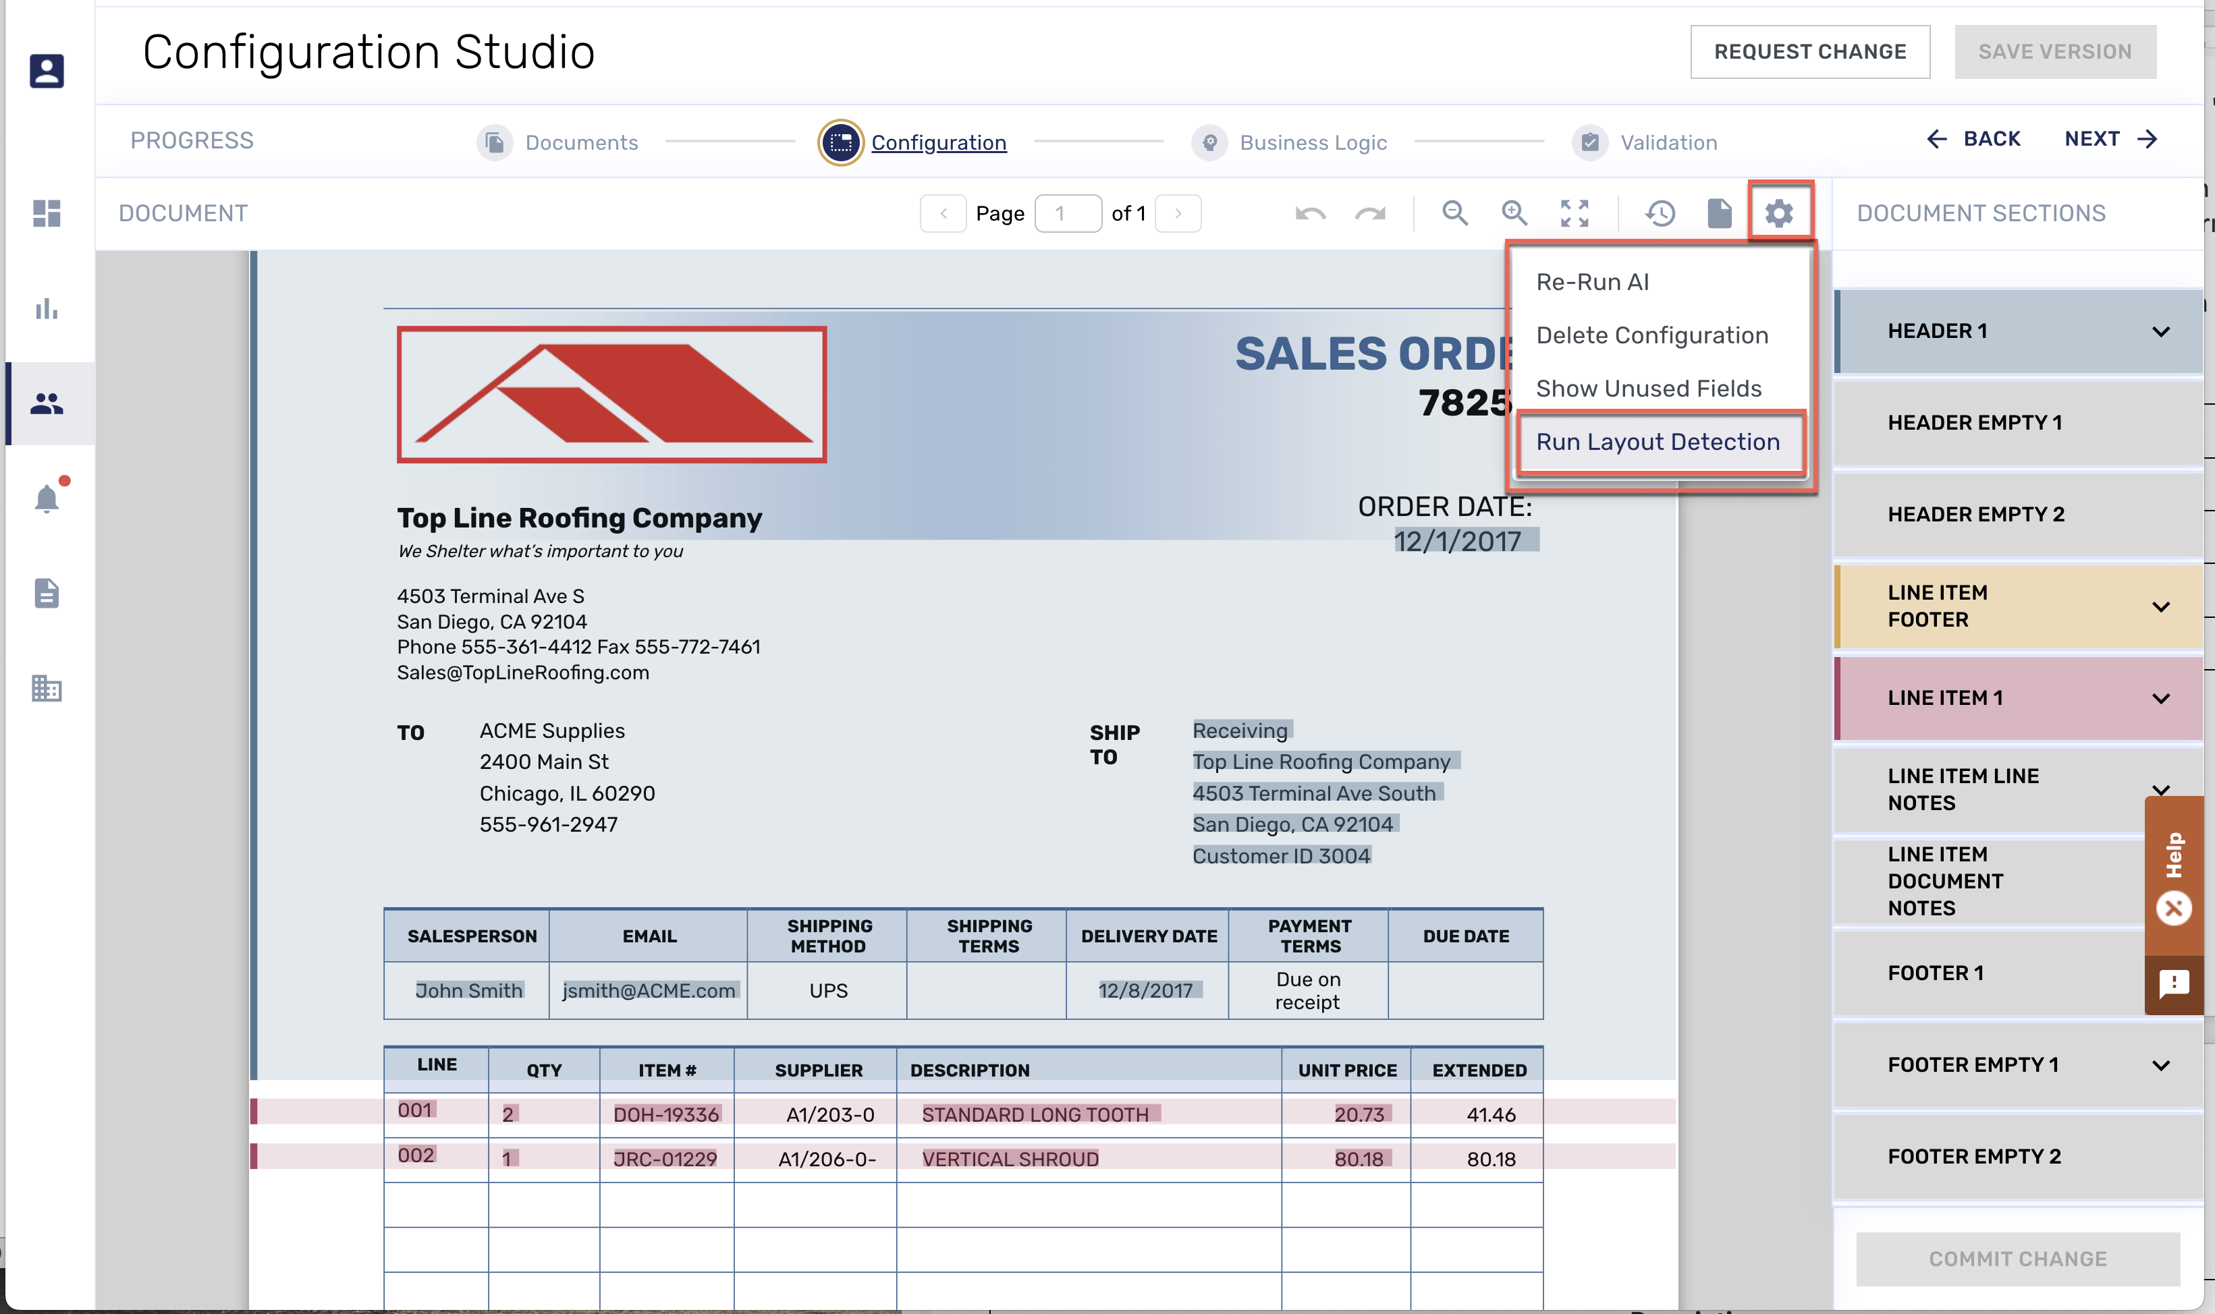Click the undo arrow icon
The height and width of the screenshot is (1314, 2215).
(x=1310, y=213)
